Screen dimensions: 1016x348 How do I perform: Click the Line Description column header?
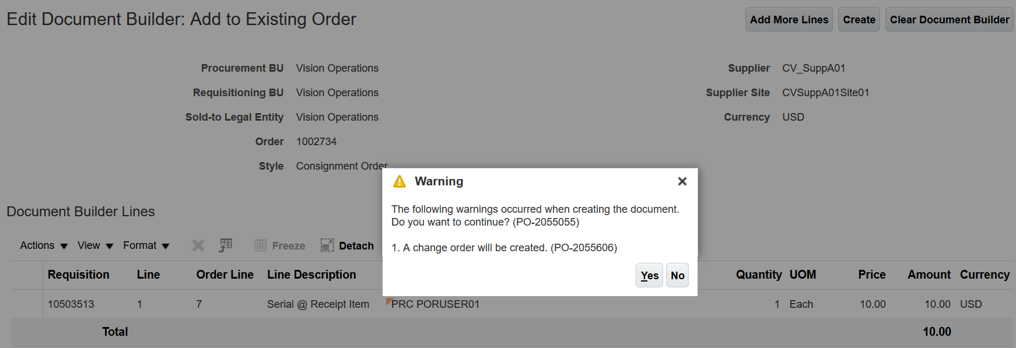click(x=311, y=275)
